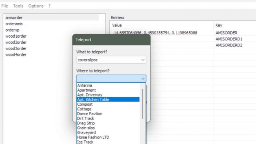256x144 pixels.
Task: Choose Drag Strip from the teleport list
Action: tap(108, 123)
